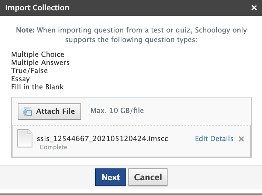Click the True/False question type
Viewport: 262px width, 195px height.
click(x=30, y=71)
